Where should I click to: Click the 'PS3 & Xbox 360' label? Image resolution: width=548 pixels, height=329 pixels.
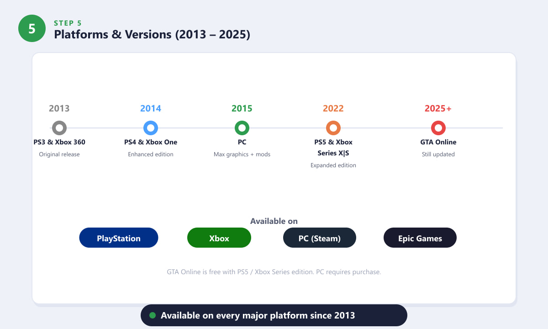[59, 142]
